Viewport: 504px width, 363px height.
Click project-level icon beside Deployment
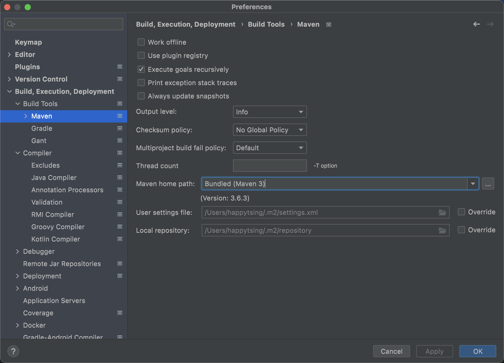point(120,276)
